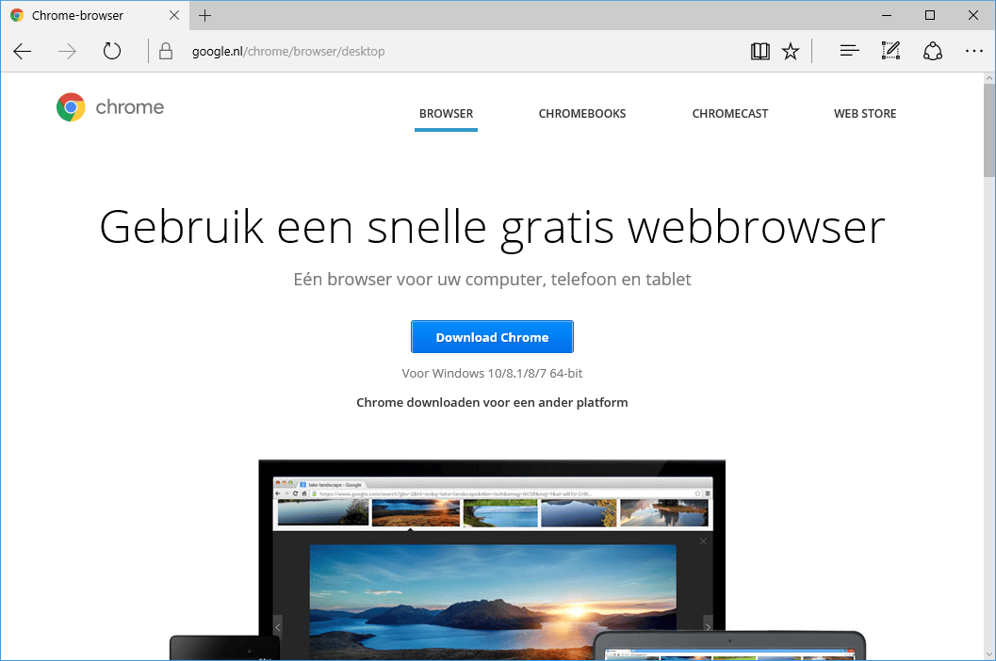Maximize the Edge window
Image resolution: width=996 pixels, height=661 pixels.
coord(930,15)
